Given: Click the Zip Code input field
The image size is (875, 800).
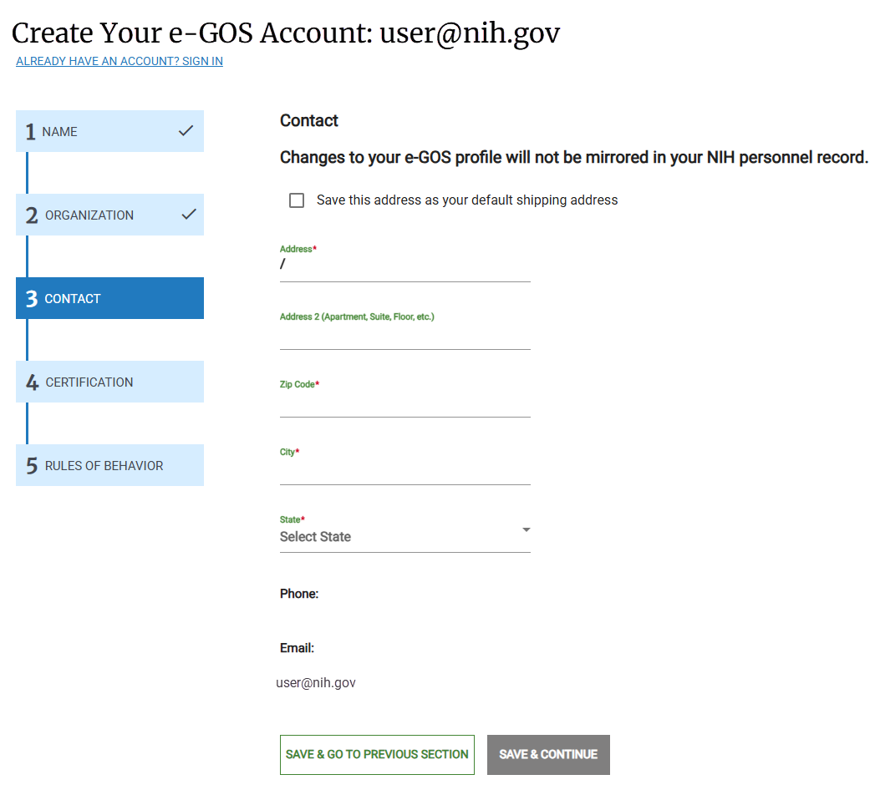Looking at the screenshot, I should pos(404,405).
